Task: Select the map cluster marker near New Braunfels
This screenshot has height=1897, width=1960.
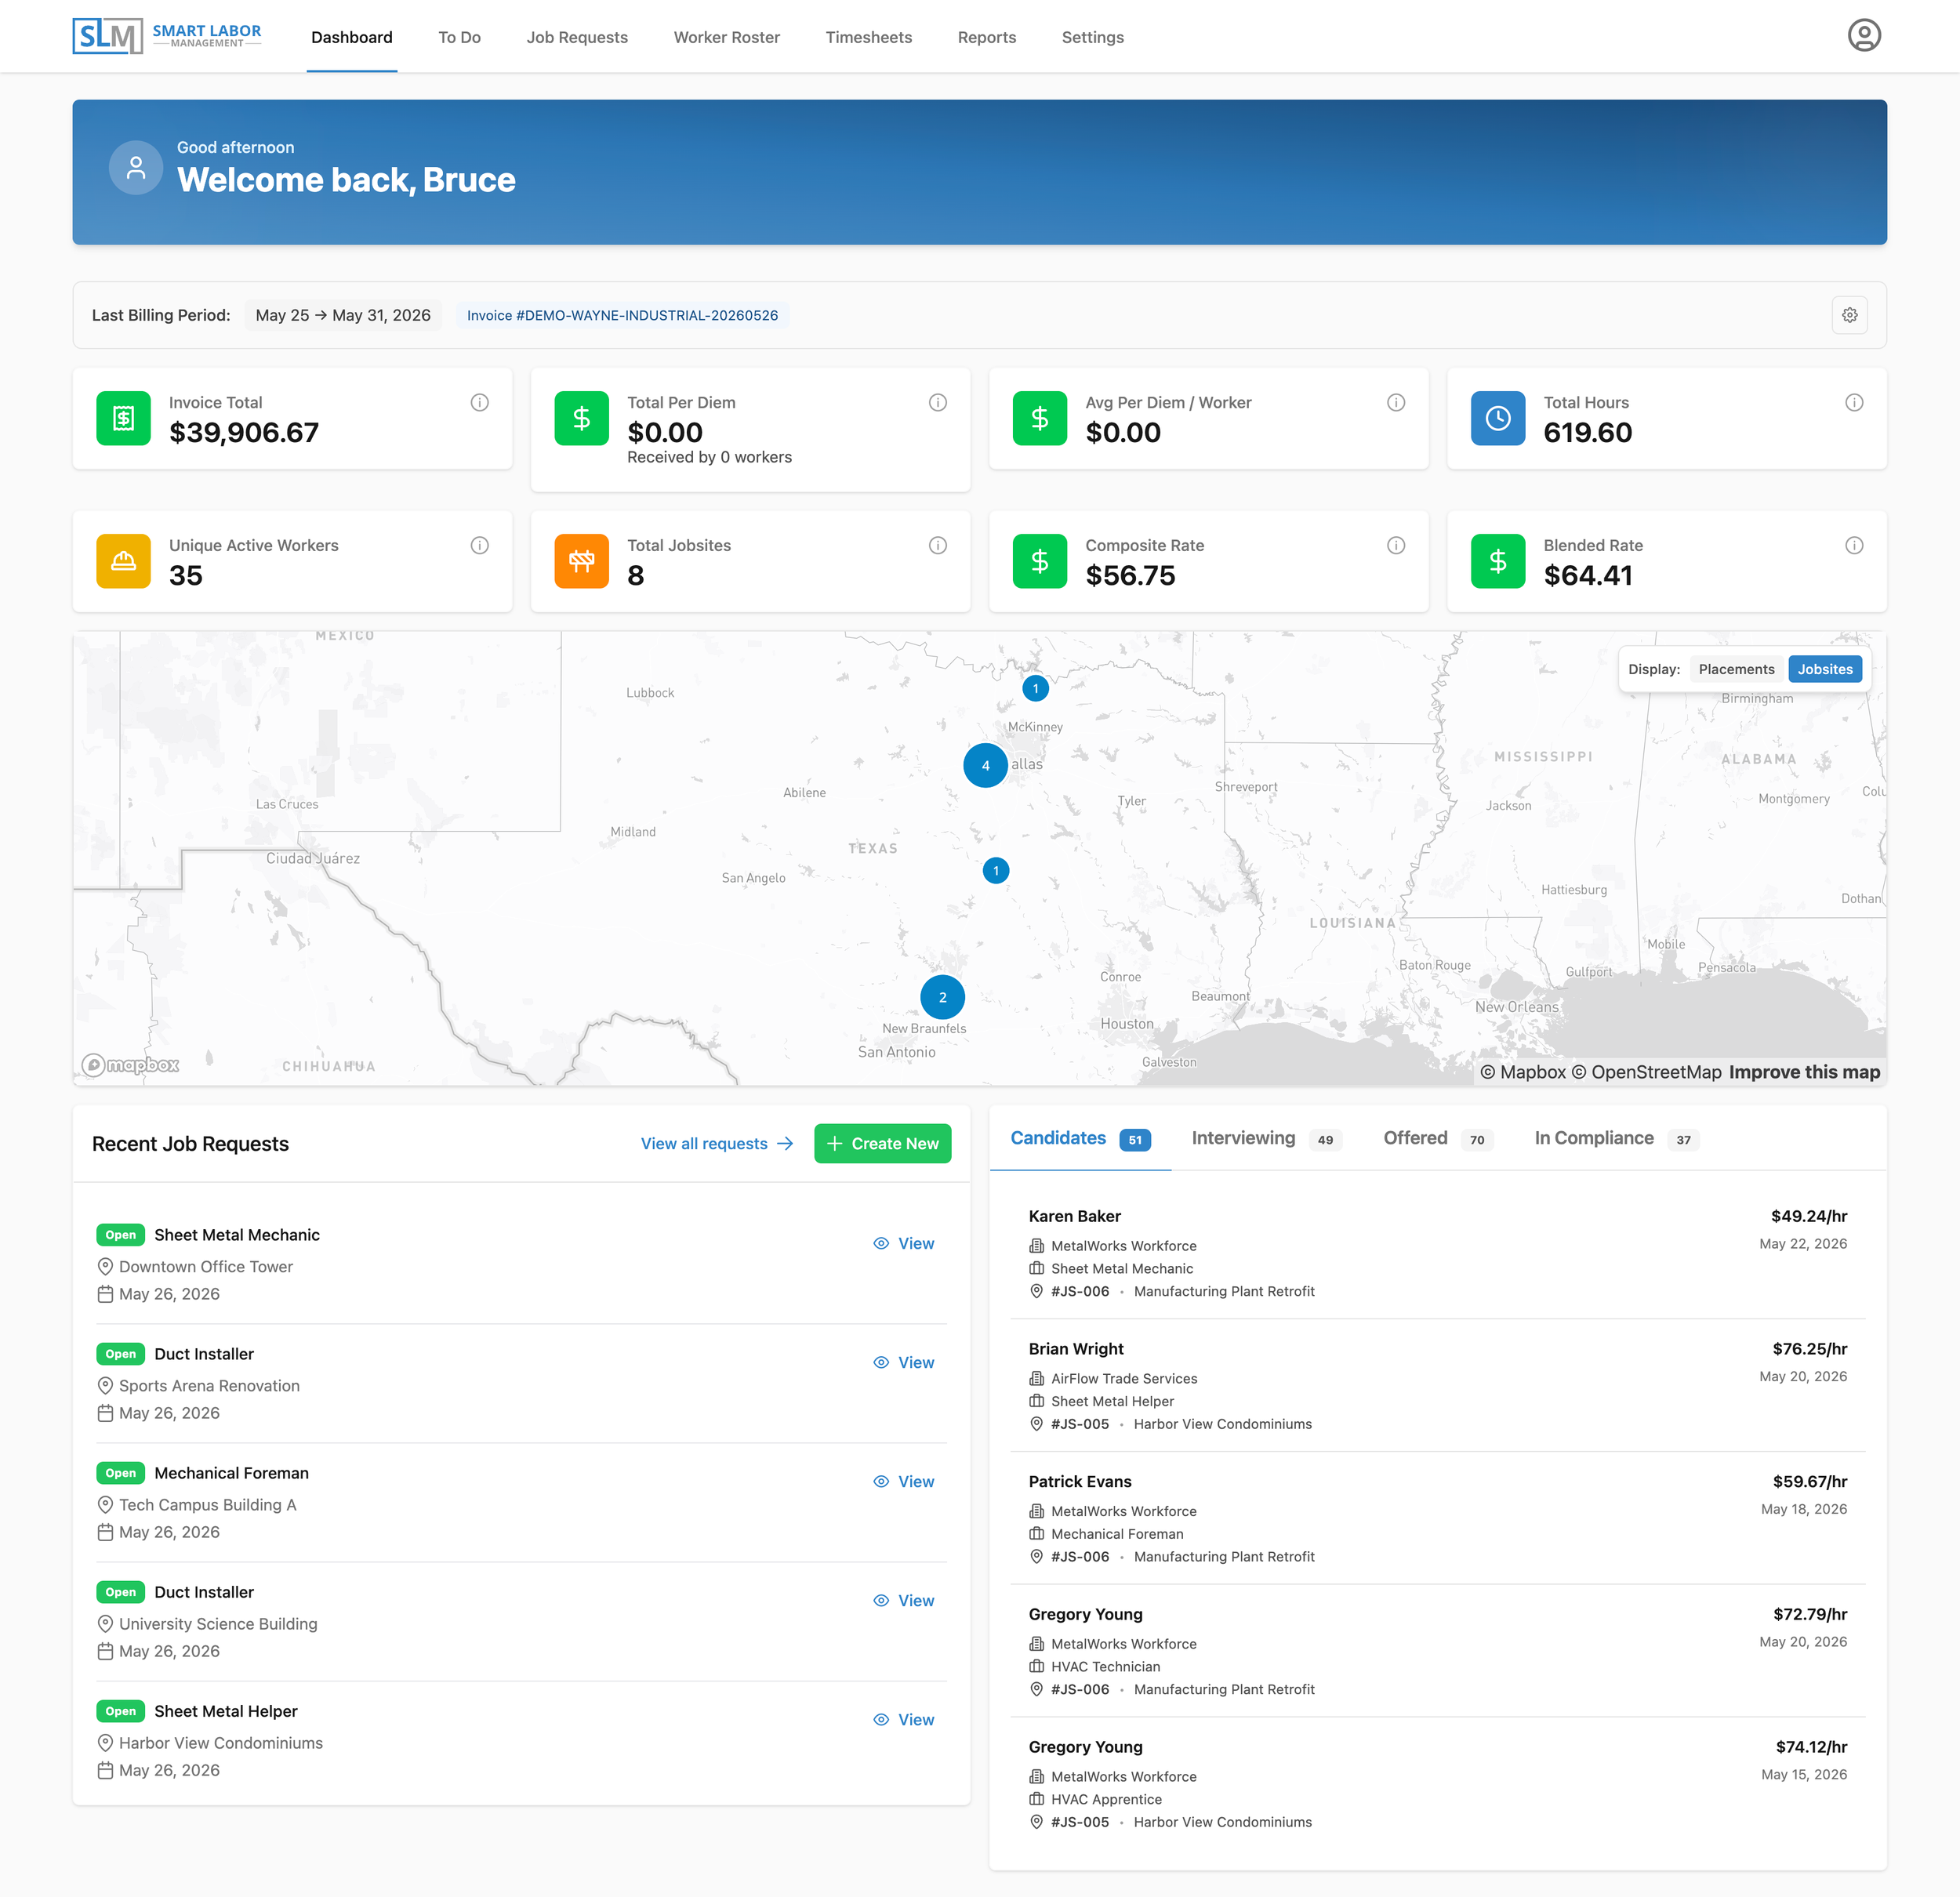Action: pyautogui.click(x=942, y=997)
